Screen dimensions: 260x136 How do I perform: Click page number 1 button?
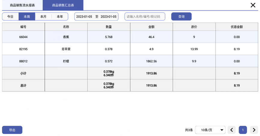(243, 130)
